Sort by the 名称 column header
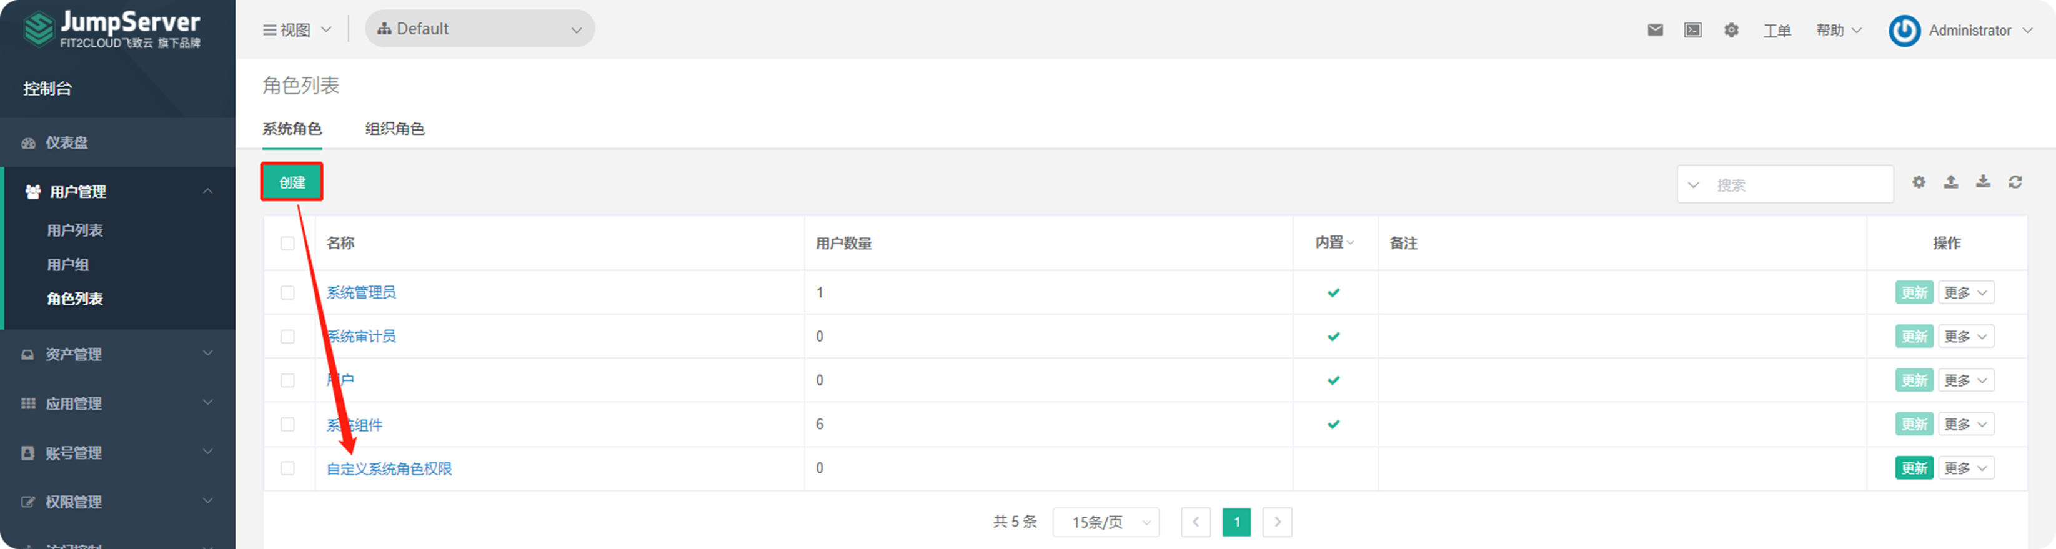The width and height of the screenshot is (2056, 549). [341, 244]
